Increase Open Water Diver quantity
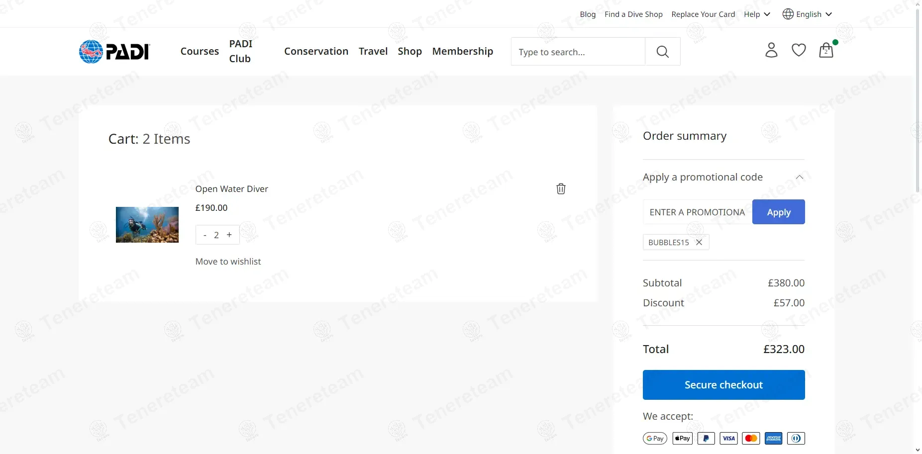 229,235
